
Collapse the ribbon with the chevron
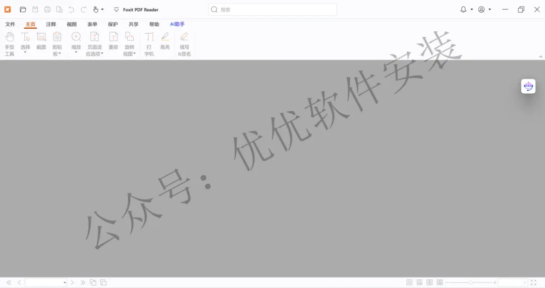point(540,56)
